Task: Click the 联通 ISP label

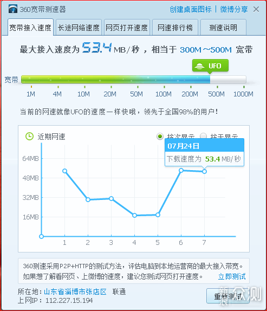Action: coord(119,291)
